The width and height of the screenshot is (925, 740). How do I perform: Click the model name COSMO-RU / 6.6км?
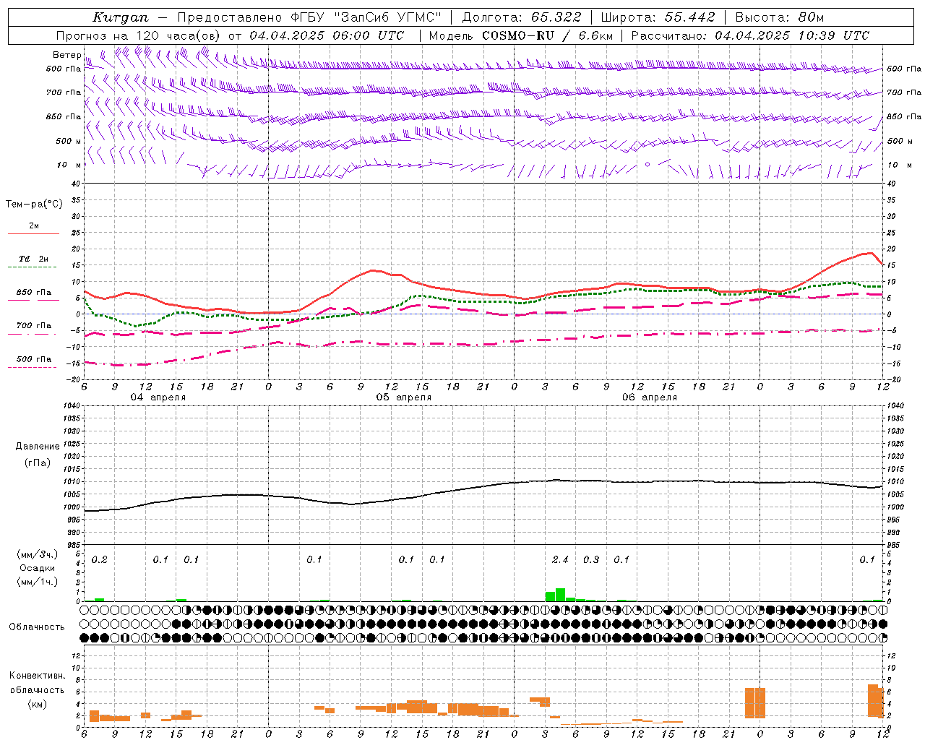pos(547,35)
